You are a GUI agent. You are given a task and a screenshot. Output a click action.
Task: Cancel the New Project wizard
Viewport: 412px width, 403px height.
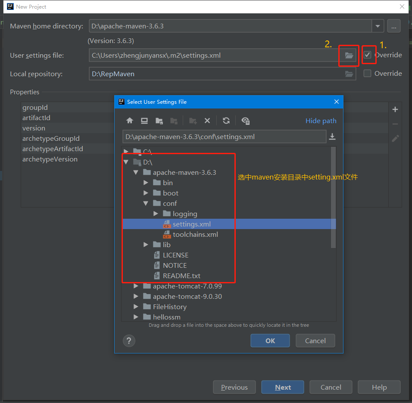[x=331, y=387]
